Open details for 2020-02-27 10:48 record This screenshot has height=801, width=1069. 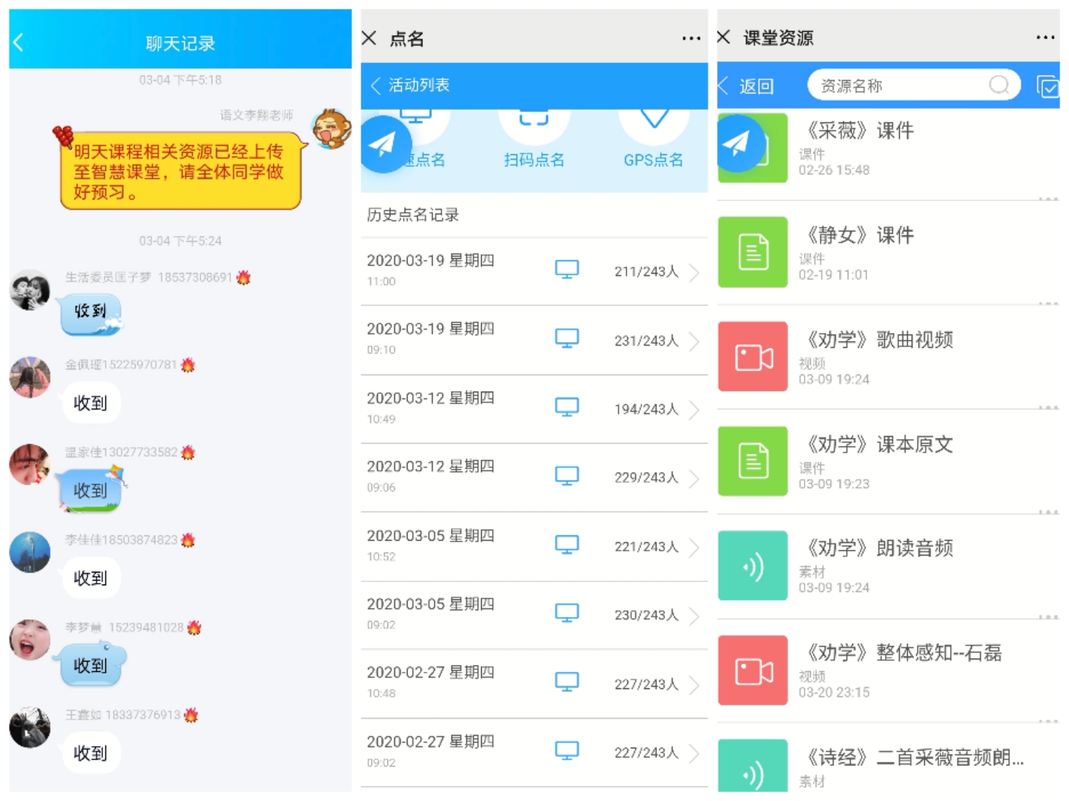pyautogui.click(x=694, y=685)
